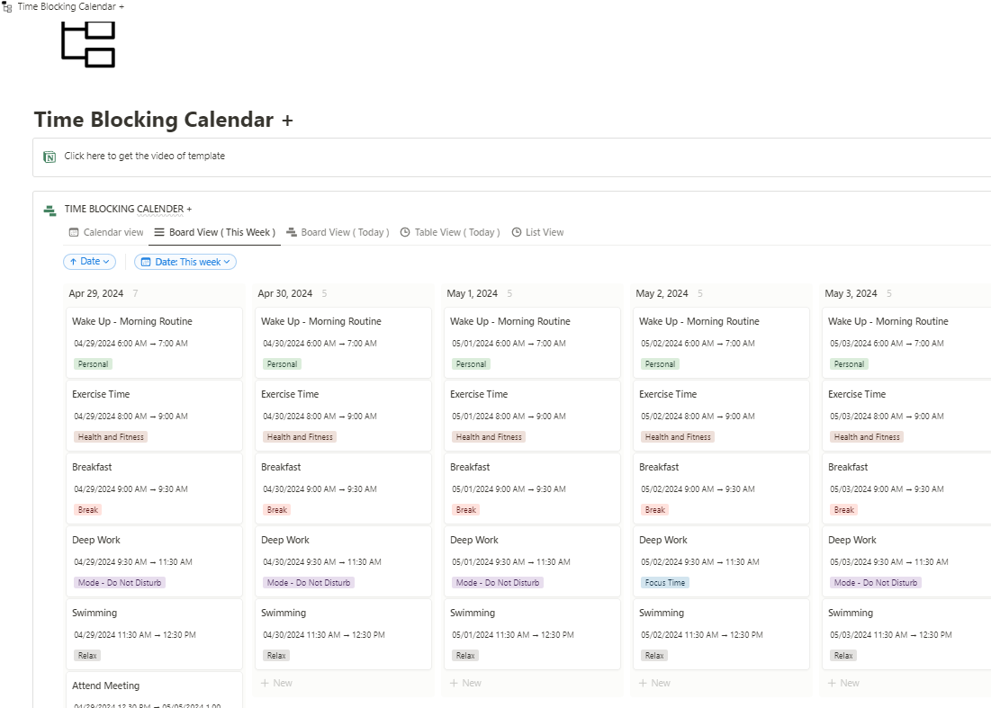
Task: Open the List View tab
Action: (x=544, y=232)
